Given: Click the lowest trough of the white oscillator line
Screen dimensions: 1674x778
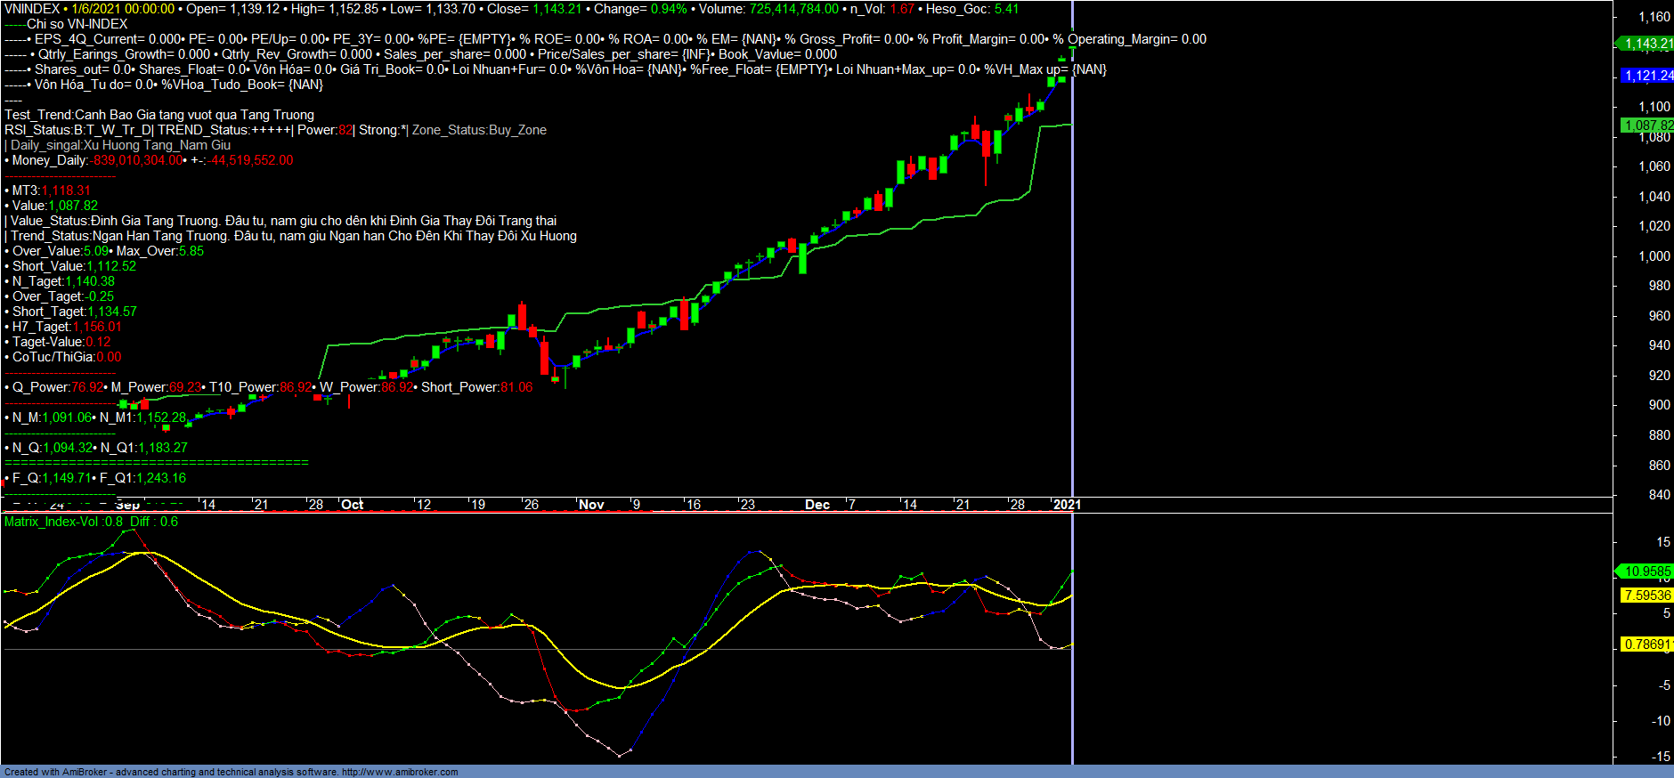Looking at the screenshot, I should click(620, 756).
